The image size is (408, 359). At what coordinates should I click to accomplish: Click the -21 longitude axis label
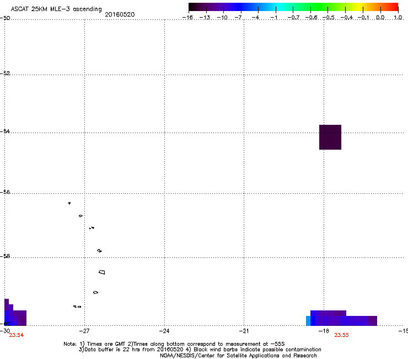pyautogui.click(x=244, y=331)
